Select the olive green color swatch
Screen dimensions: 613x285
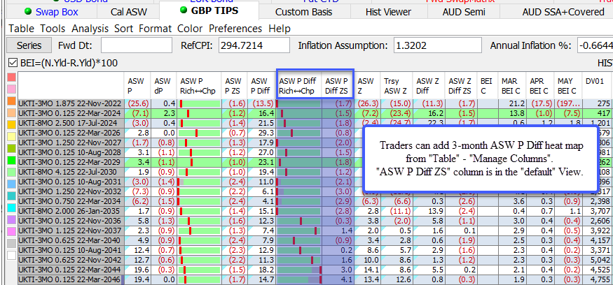pyautogui.click(x=11, y=148)
